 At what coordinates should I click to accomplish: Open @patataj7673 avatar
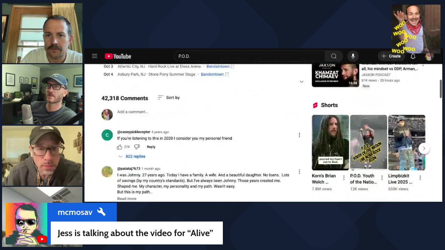[107, 172]
